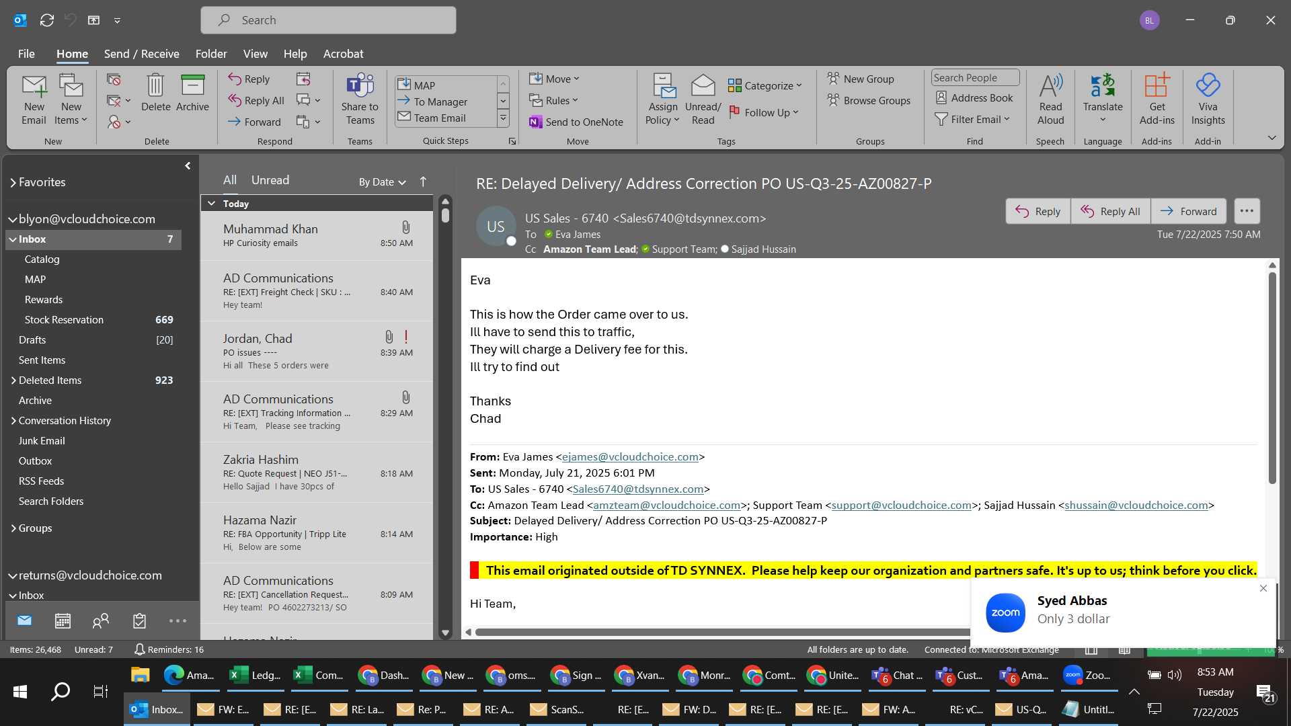Open Assign Policy dropdown

click(x=663, y=99)
